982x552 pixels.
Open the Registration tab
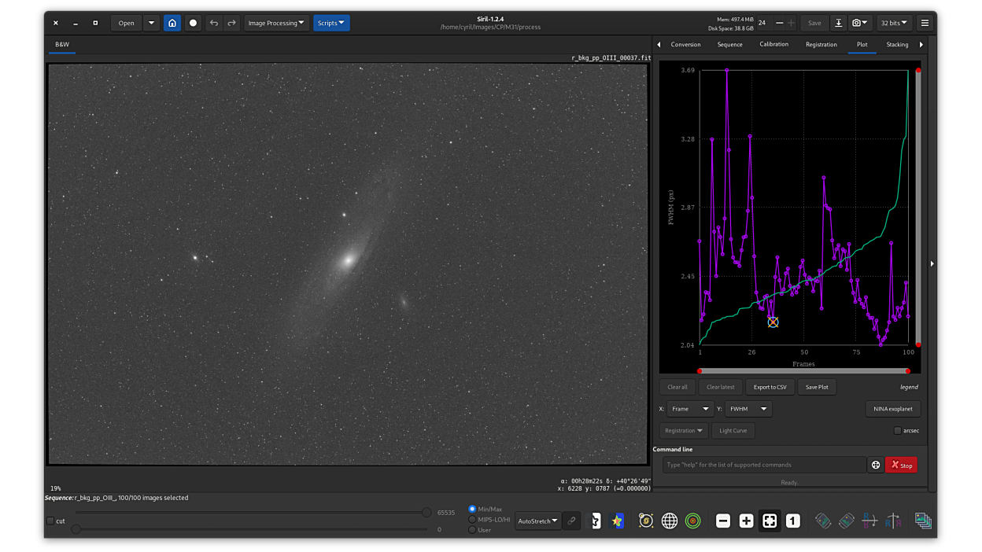coord(821,45)
